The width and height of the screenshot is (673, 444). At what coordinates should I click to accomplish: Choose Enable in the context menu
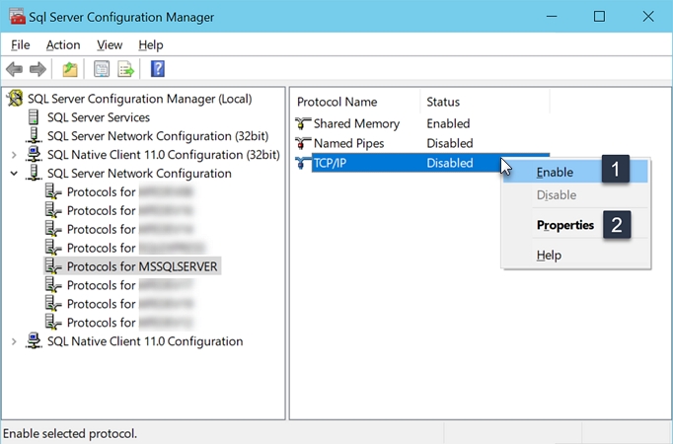pos(555,172)
